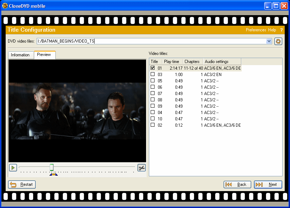Check title 05 checkbox

tap(152, 81)
